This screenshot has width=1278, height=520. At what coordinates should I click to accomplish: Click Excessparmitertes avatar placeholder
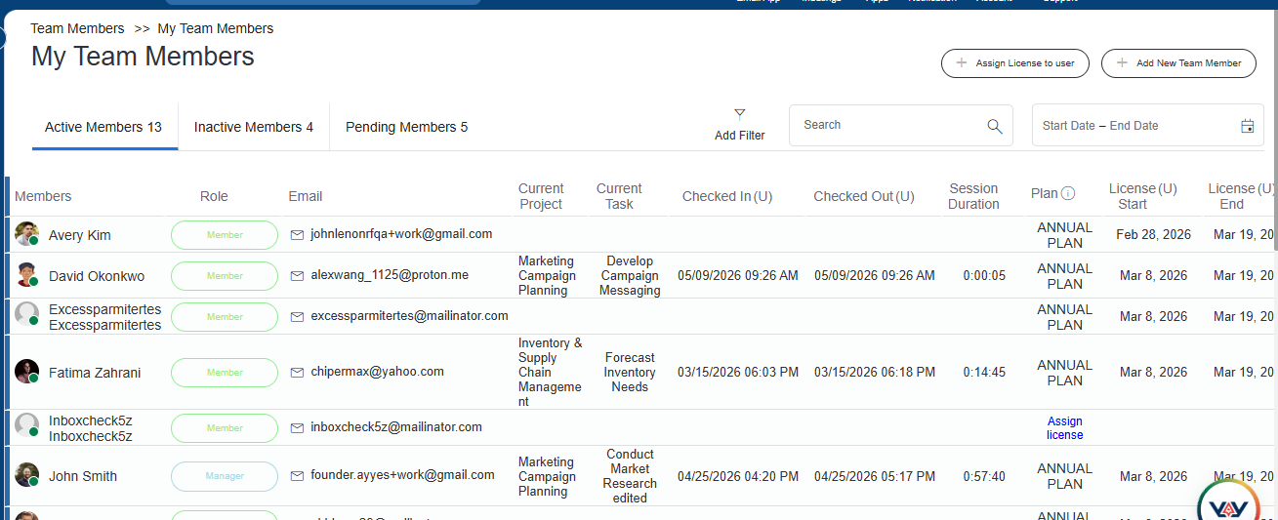tap(26, 314)
